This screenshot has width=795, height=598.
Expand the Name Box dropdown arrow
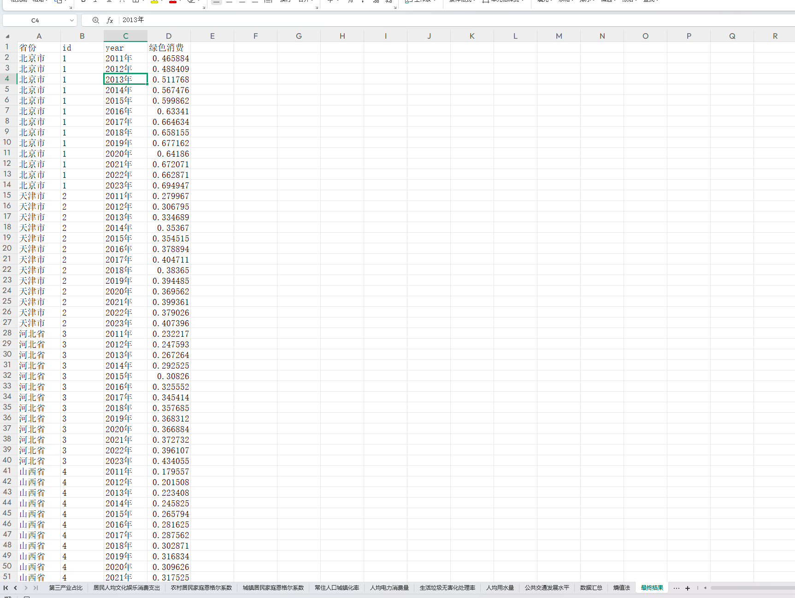[71, 20]
